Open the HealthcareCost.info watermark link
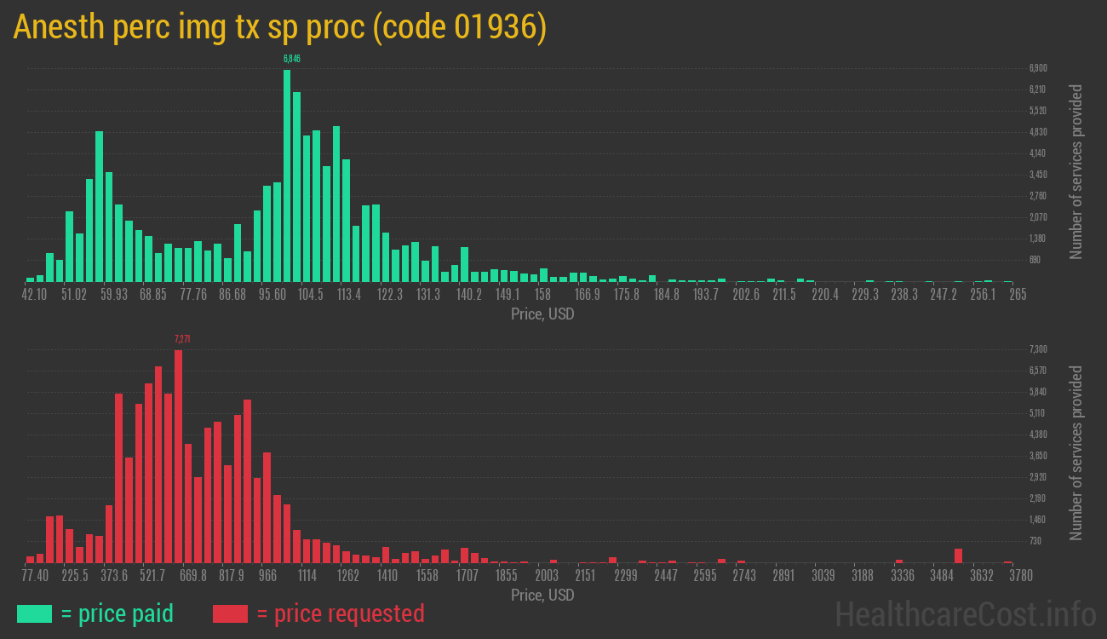This screenshot has width=1107, height=639. pyautogui.click(x=965, y=613)
